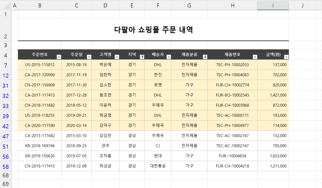Open the 주문번호 filter dropdown
The width and height of the screenshot is (322, 188).
coord(59,57)
